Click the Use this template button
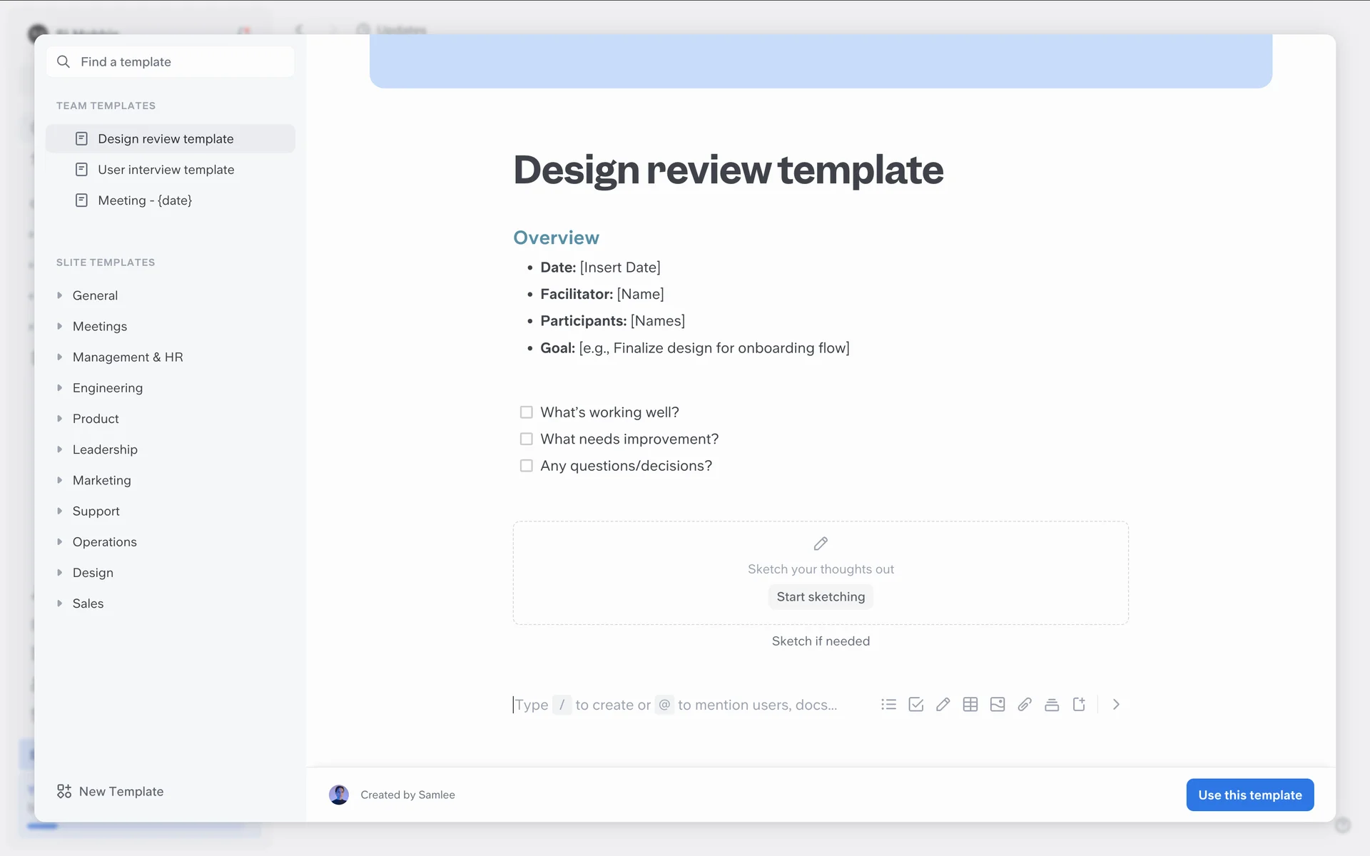Viewport: 1370px width, 856px height. 1249,795
